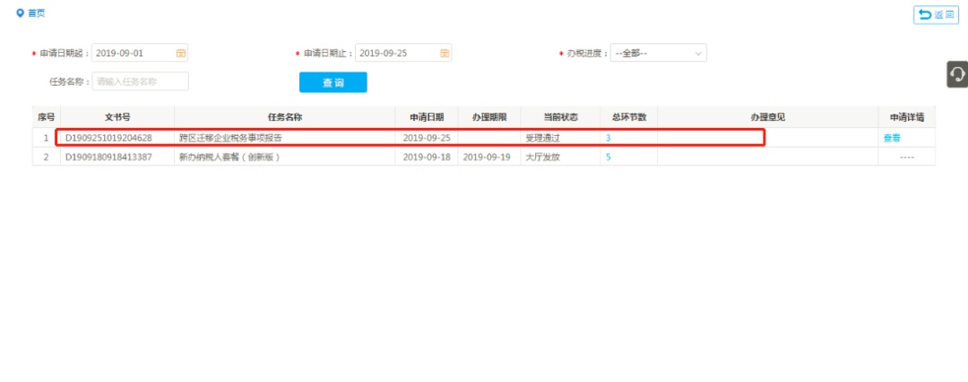Click the 2019-09-25 end date field

396,53
